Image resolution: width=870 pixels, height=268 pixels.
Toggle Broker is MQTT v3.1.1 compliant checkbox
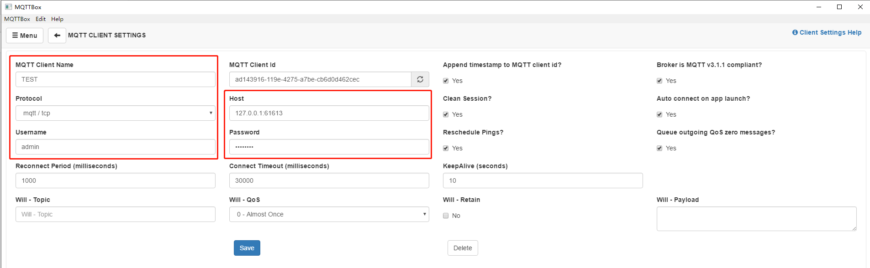(659, 81)
